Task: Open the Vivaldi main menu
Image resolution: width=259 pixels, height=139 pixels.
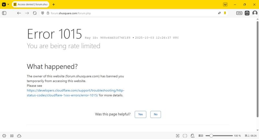Action: point(4,5)
